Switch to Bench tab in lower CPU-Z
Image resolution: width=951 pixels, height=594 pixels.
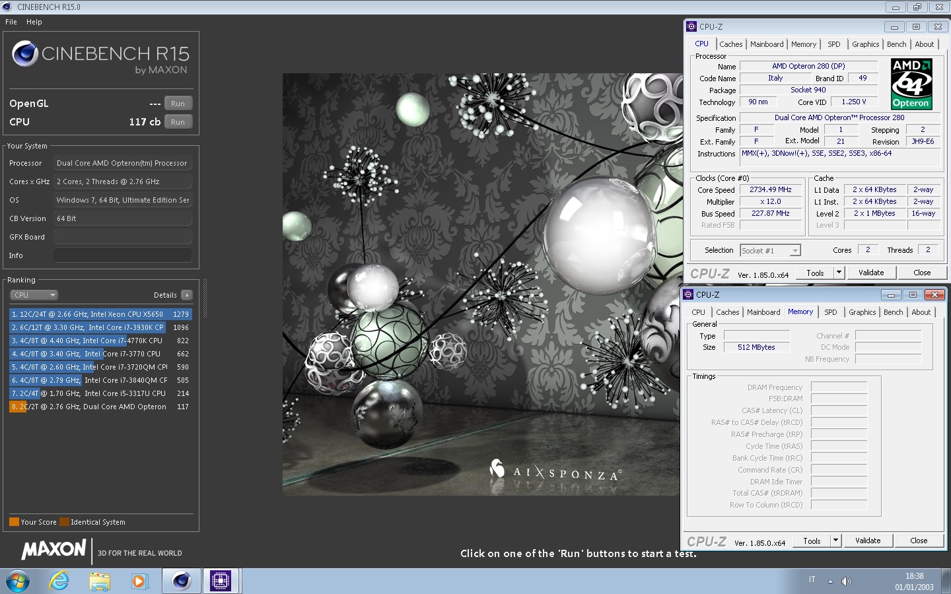coord(893,312)
